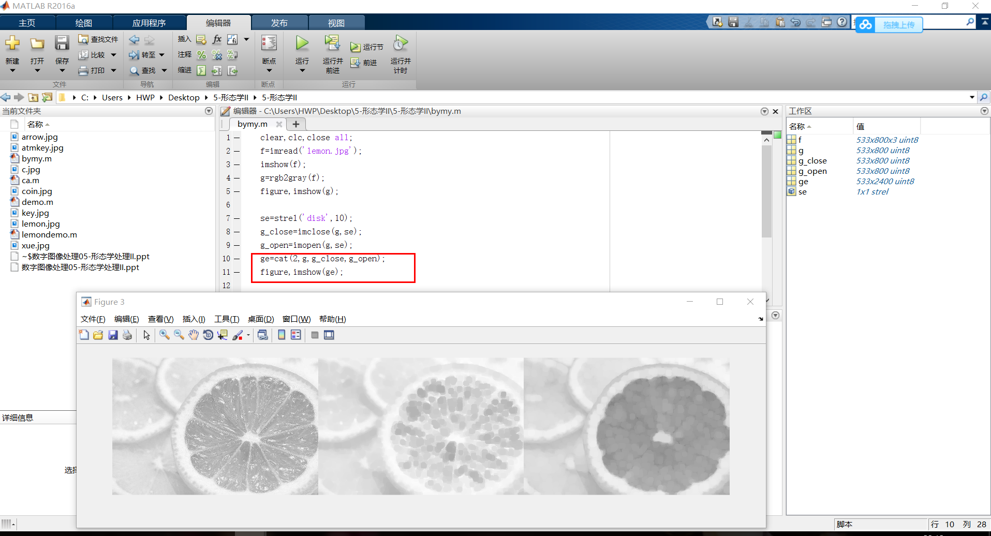
Task: Click the Rotate 3D icon in Figure 3
Action: [x=208, y=335]
